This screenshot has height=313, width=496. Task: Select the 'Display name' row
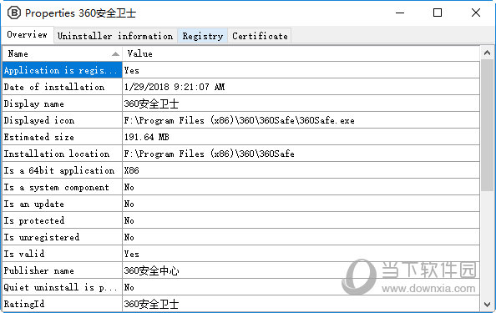click(241, 103)
